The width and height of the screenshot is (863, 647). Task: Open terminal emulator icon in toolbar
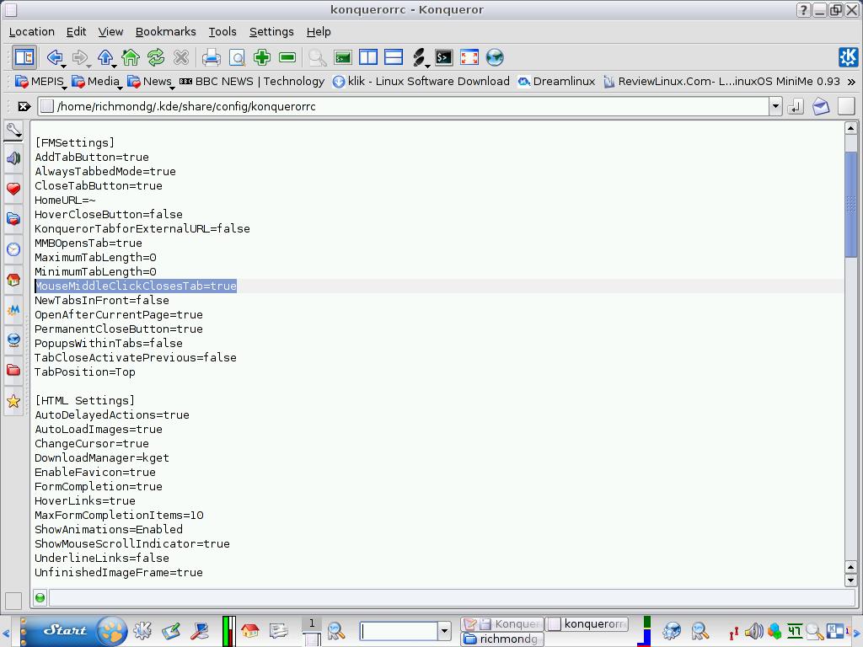pos(443,57)
